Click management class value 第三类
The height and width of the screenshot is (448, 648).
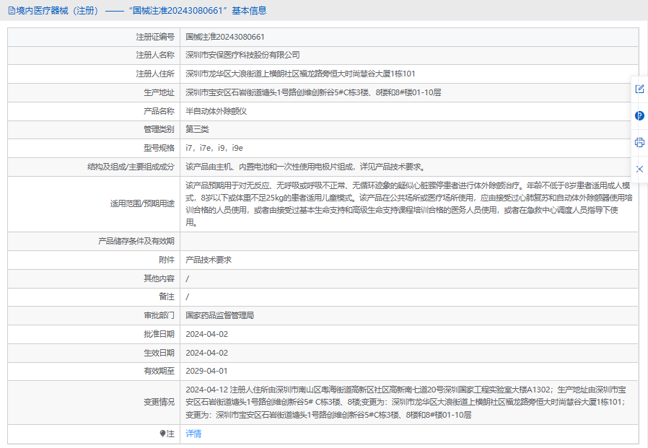coord(197,129)
